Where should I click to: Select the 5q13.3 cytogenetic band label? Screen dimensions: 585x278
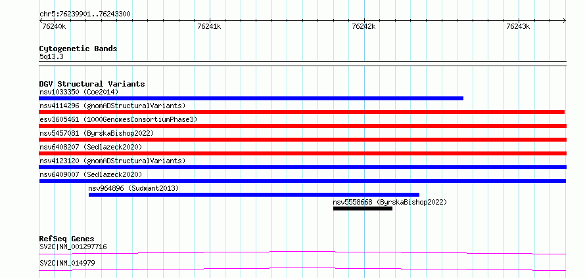(x=51, y=56)
